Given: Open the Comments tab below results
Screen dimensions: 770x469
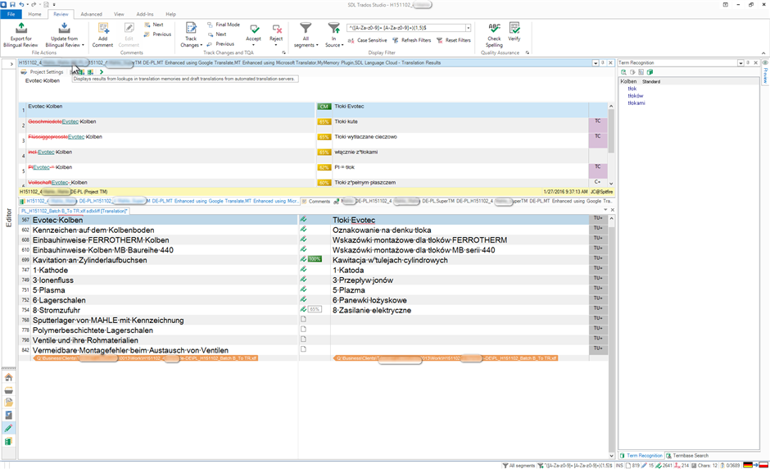Looking at the screenshot, I should point(315,201).
